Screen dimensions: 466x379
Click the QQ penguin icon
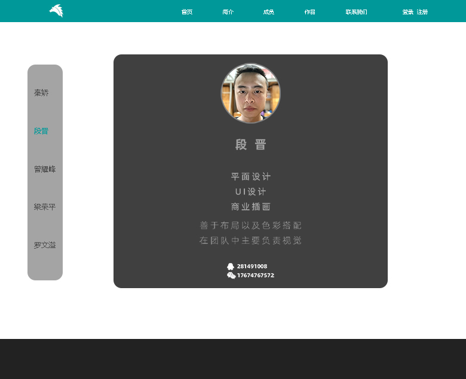tap(231, 267)
